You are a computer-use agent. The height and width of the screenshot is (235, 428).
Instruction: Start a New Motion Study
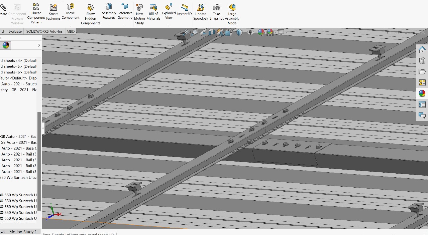[139, 14]
